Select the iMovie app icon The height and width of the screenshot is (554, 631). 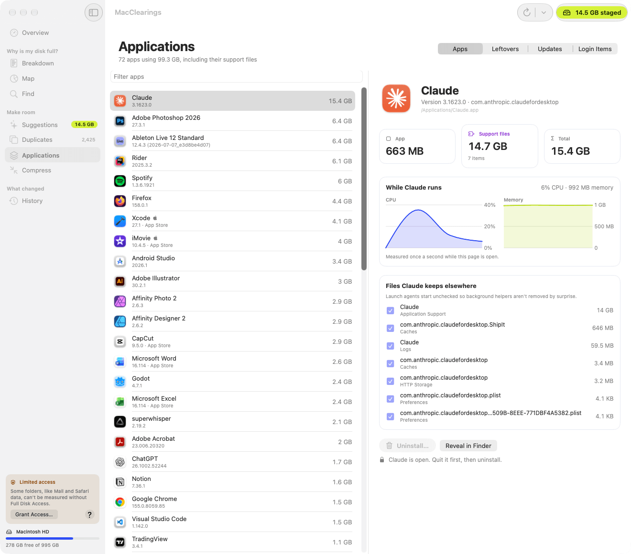pos(120,241)
